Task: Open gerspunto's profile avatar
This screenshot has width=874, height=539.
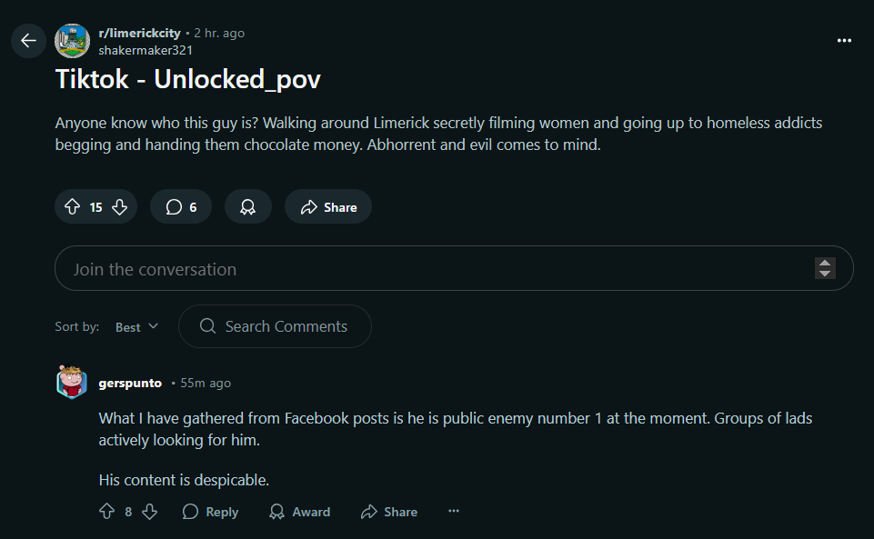Action: (72, 383)
